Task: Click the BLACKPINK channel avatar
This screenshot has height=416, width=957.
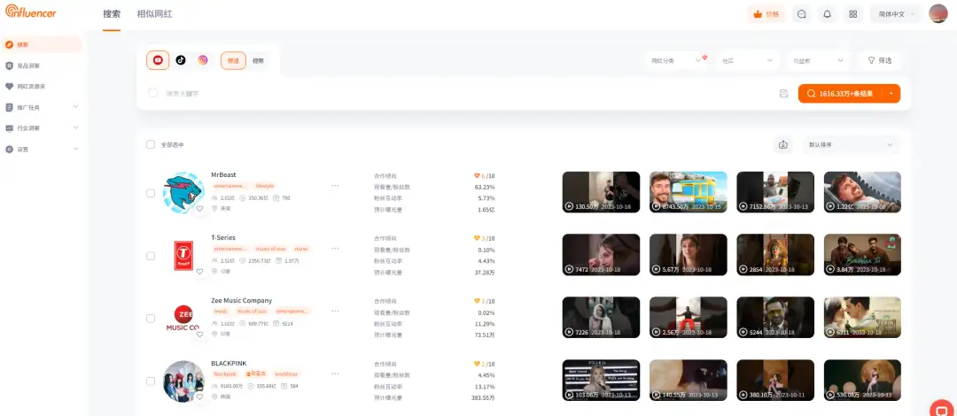Action: click(x=183, y=381)
